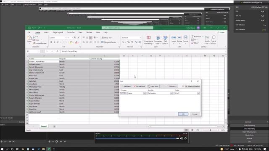Switch to the Page Layout ribbon tab
269x151 pixels.
pos(58,32)
